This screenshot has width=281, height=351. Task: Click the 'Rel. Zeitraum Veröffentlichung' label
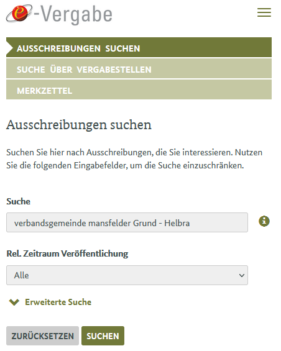coord(67,253)
